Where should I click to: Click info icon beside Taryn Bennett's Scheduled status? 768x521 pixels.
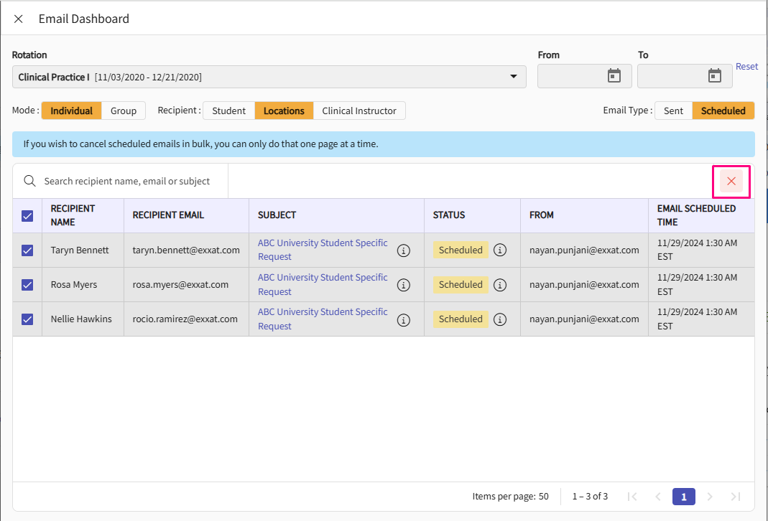[500, 250]
